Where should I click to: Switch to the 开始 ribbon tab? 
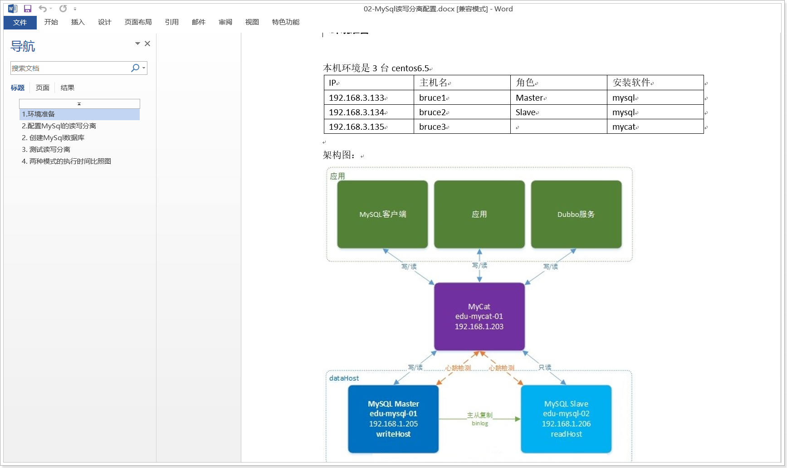(x=51, y=22)
